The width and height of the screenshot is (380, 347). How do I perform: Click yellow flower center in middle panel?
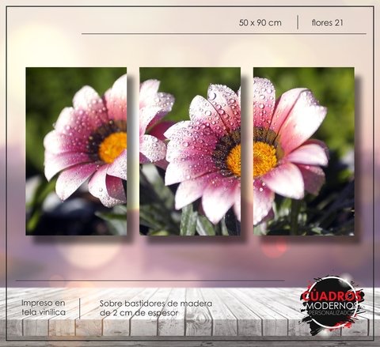(234, 160)
